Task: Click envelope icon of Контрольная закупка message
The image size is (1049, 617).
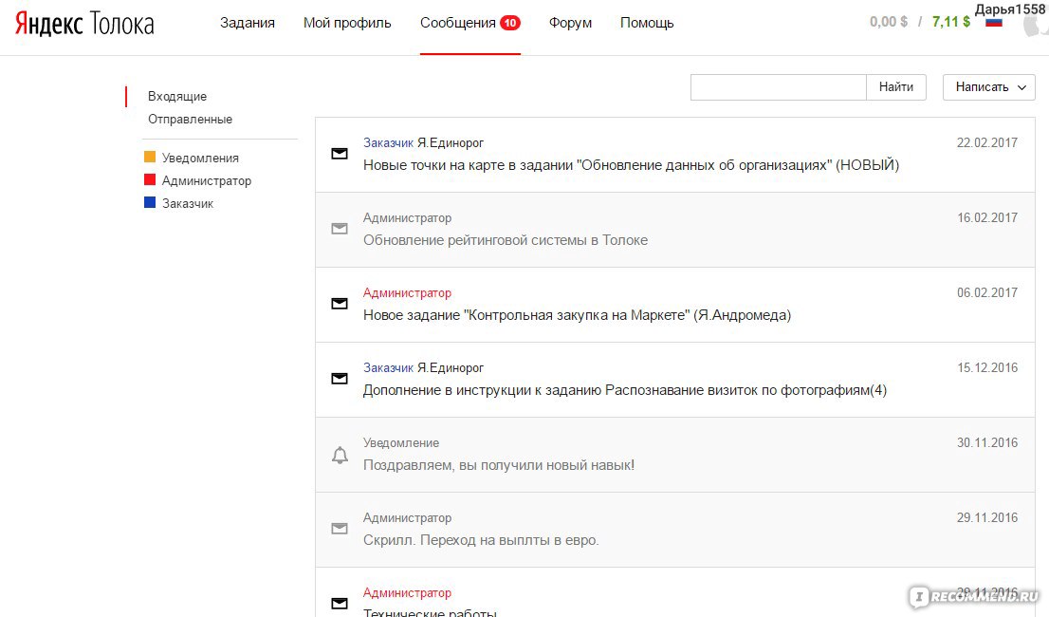Action: pos(340,304)
